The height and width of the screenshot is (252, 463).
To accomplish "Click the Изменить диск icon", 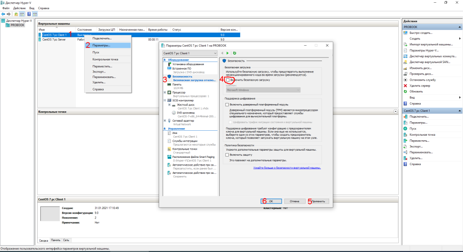I will pyautogui.click(x=406, y=68).
